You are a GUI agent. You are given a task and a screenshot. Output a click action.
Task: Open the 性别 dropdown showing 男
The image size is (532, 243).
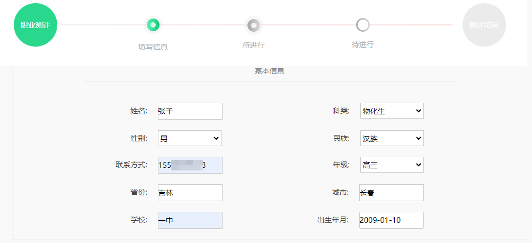point(190,138)
